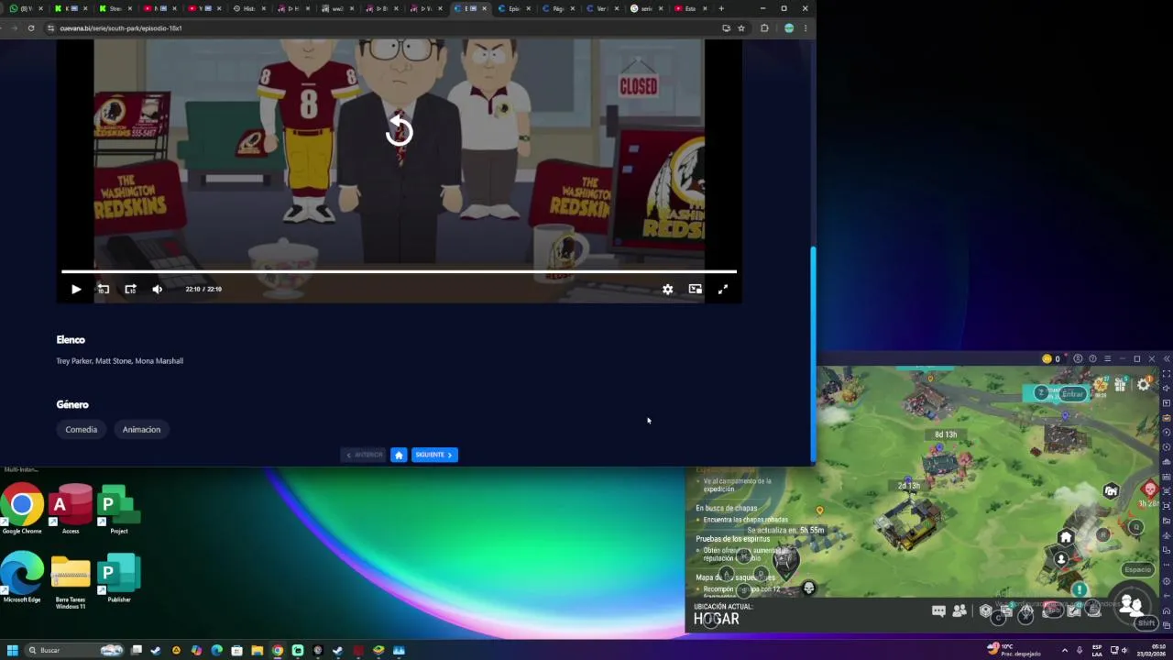Open the Chrome profile avatar
1173x660 pixels.
(x=789, y=28)
